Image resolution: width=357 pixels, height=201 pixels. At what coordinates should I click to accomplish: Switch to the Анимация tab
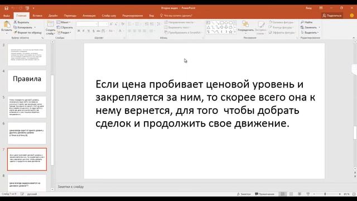coord(89,16)
